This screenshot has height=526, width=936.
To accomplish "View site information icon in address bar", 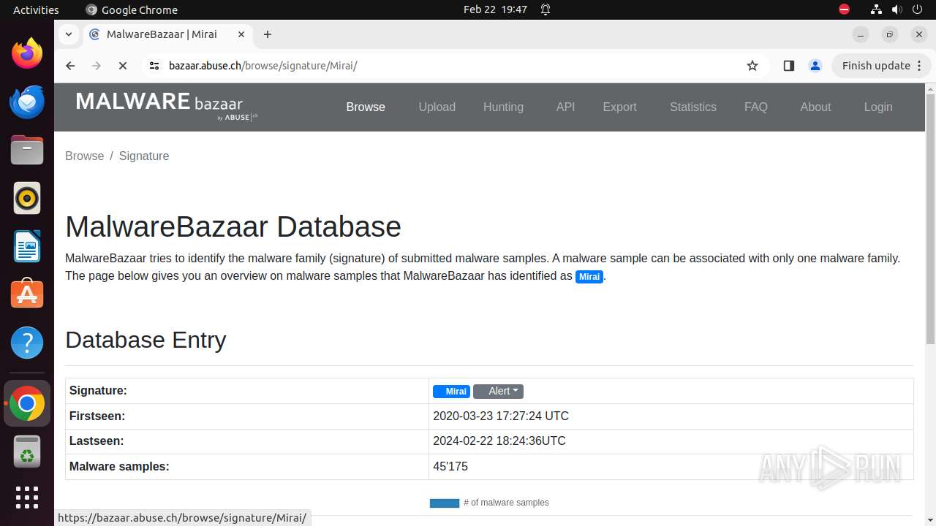I will coord(154,66).
